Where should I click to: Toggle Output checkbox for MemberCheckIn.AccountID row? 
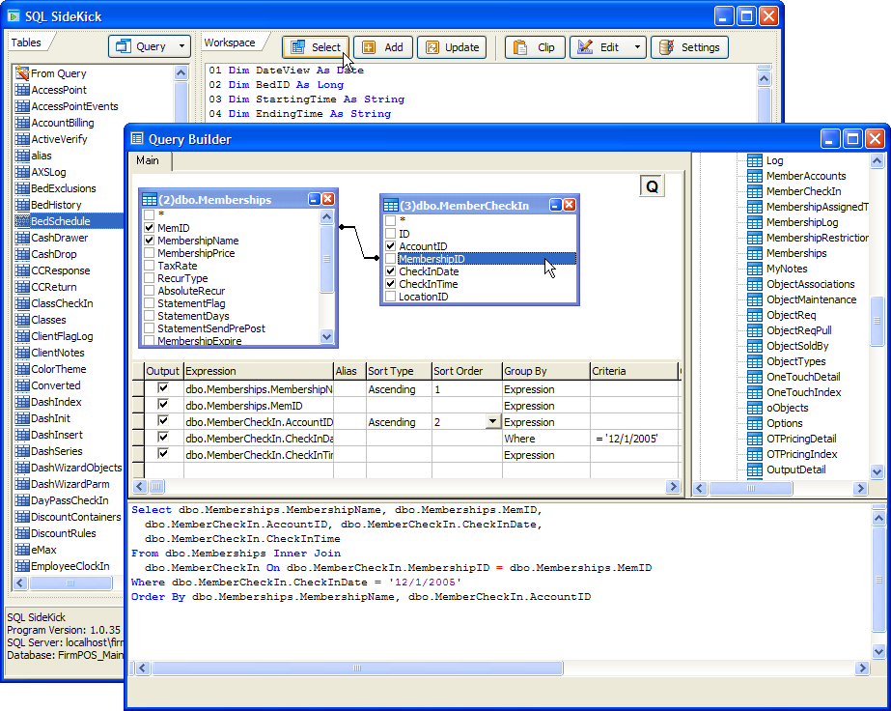tap(164, 421)
